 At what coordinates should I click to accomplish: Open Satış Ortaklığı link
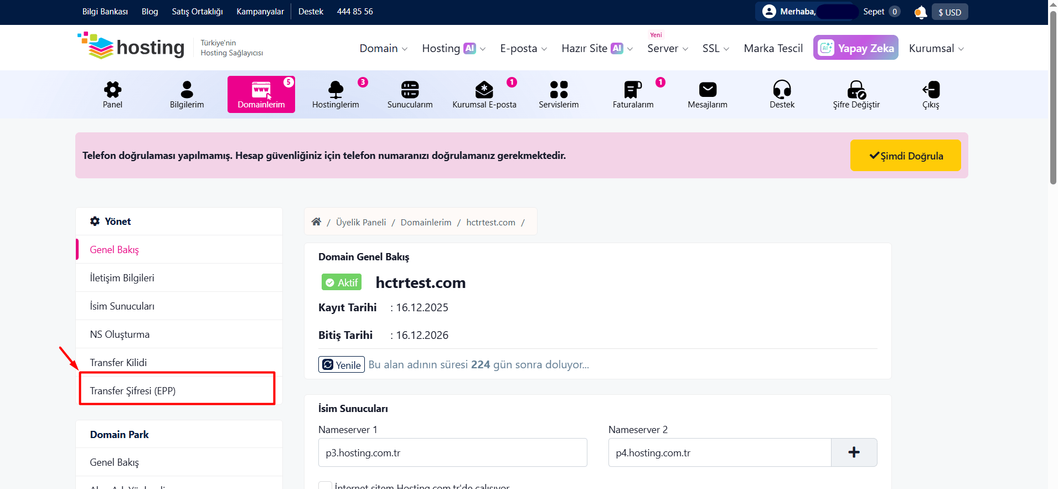[197, 12]
